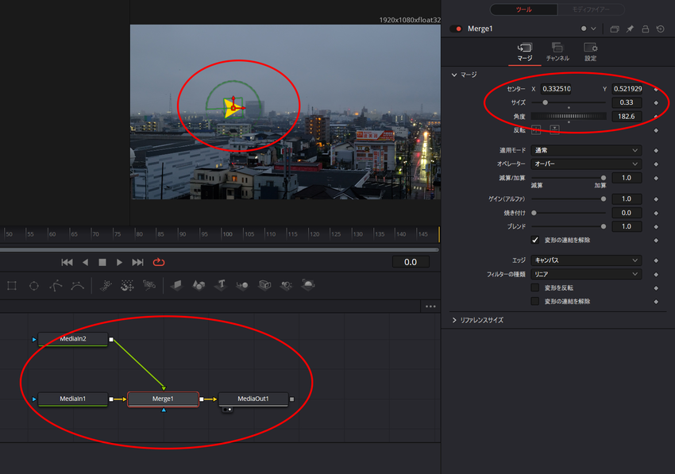Open the チャンネル inspector tab
The height and width of the screenshot is (474, 675).
[557, 52]
